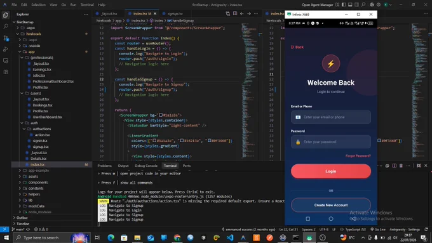Image resolution: width=432 pixels, height=243 pixels.
Task: Open Bookings.tsx file
Action: 43,105
